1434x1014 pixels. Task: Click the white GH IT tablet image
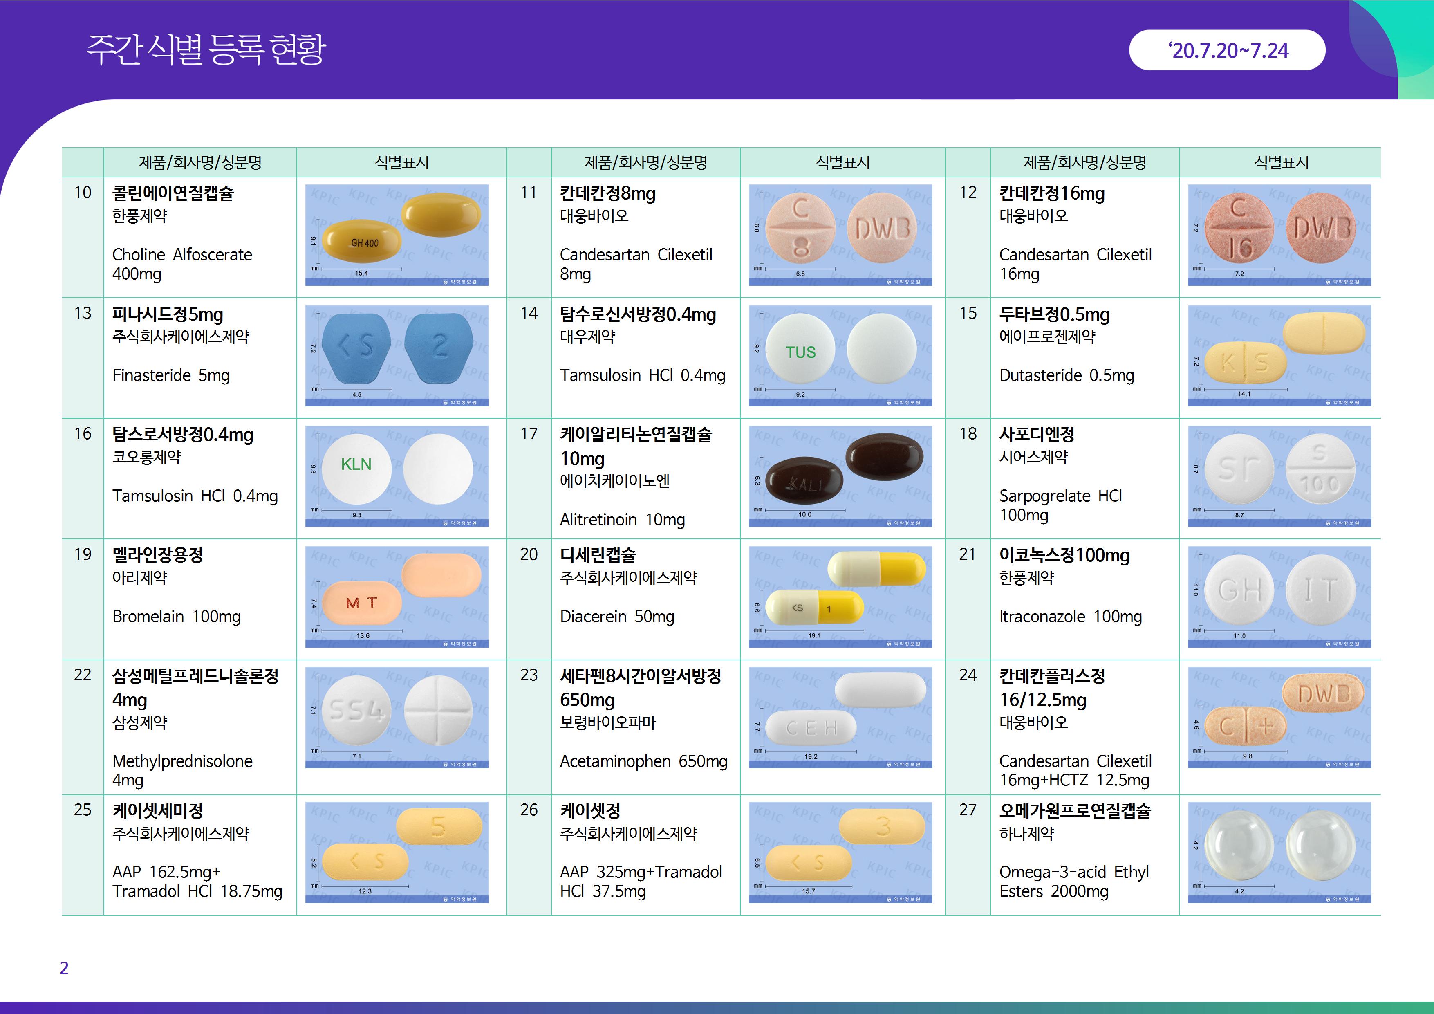click(1279, 597)
